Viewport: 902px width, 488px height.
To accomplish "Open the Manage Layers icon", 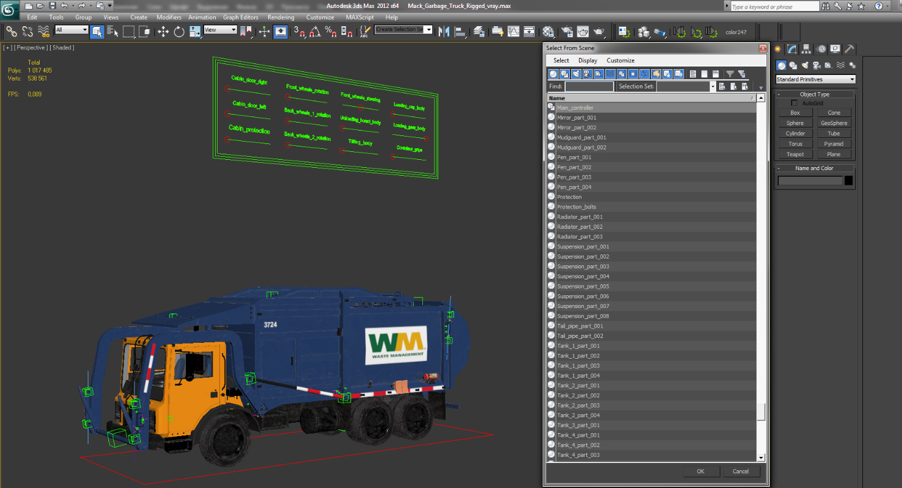I will coord(478,31).
